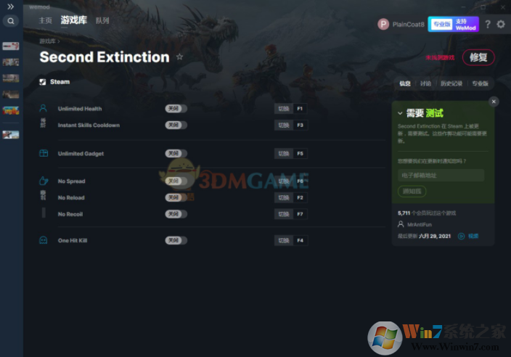The width and height of the screenshot is (511, 357).
Task: Switch to the 讨论 tab
Action: click(425, 83)
